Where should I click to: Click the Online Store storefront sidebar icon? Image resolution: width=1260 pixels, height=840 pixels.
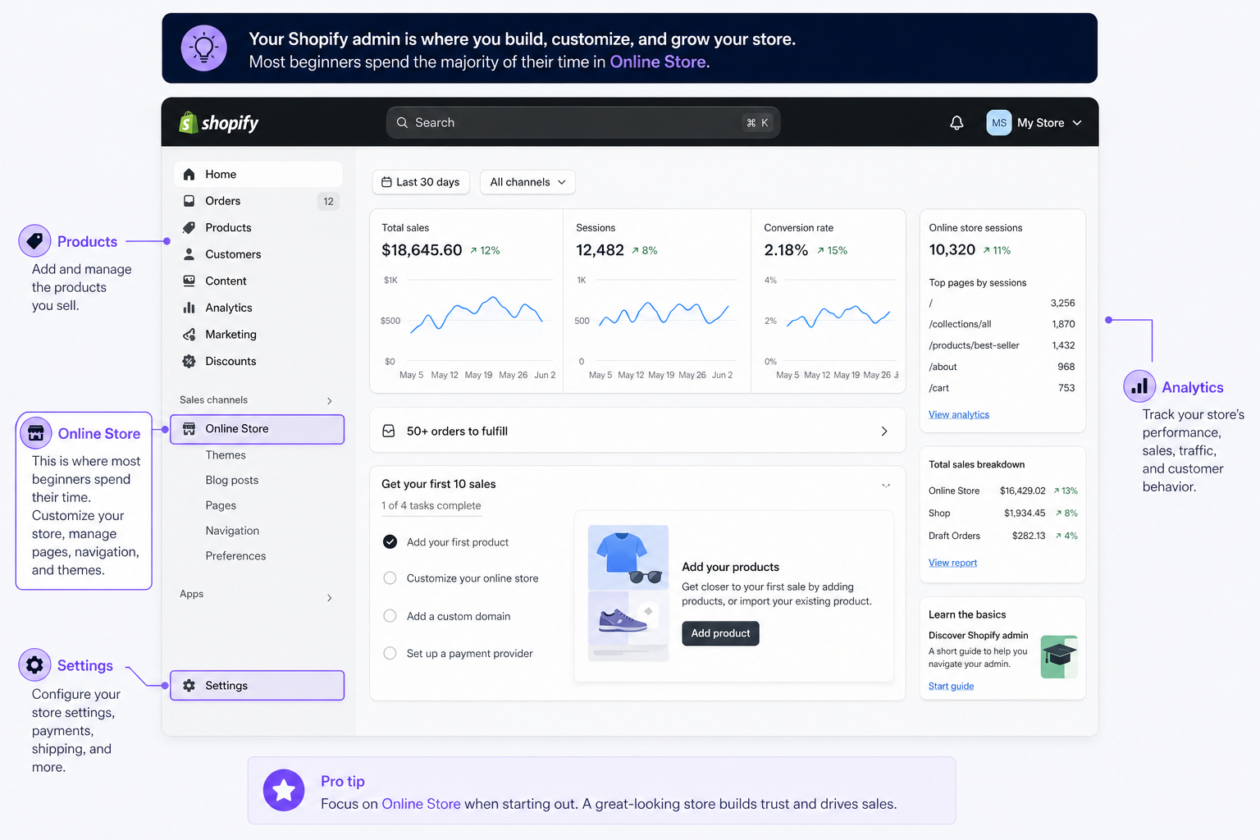[x=189, y=428]
